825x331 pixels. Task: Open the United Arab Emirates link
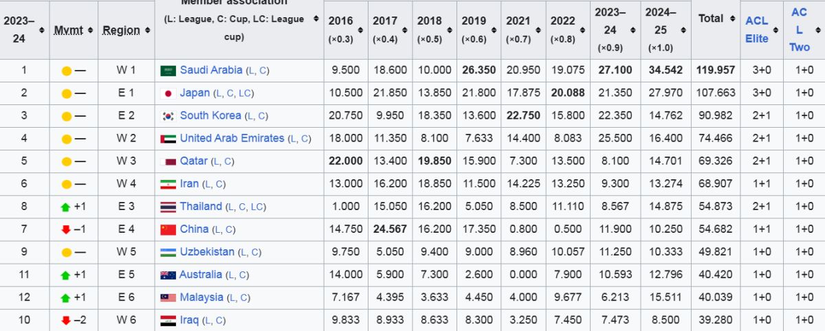click(232, 138)
